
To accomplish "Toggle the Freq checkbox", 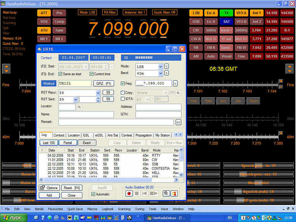I will coord(123,83).
